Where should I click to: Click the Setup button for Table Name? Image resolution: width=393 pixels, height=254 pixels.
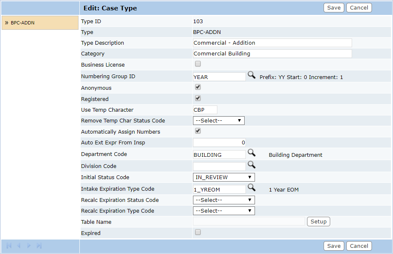318,221
